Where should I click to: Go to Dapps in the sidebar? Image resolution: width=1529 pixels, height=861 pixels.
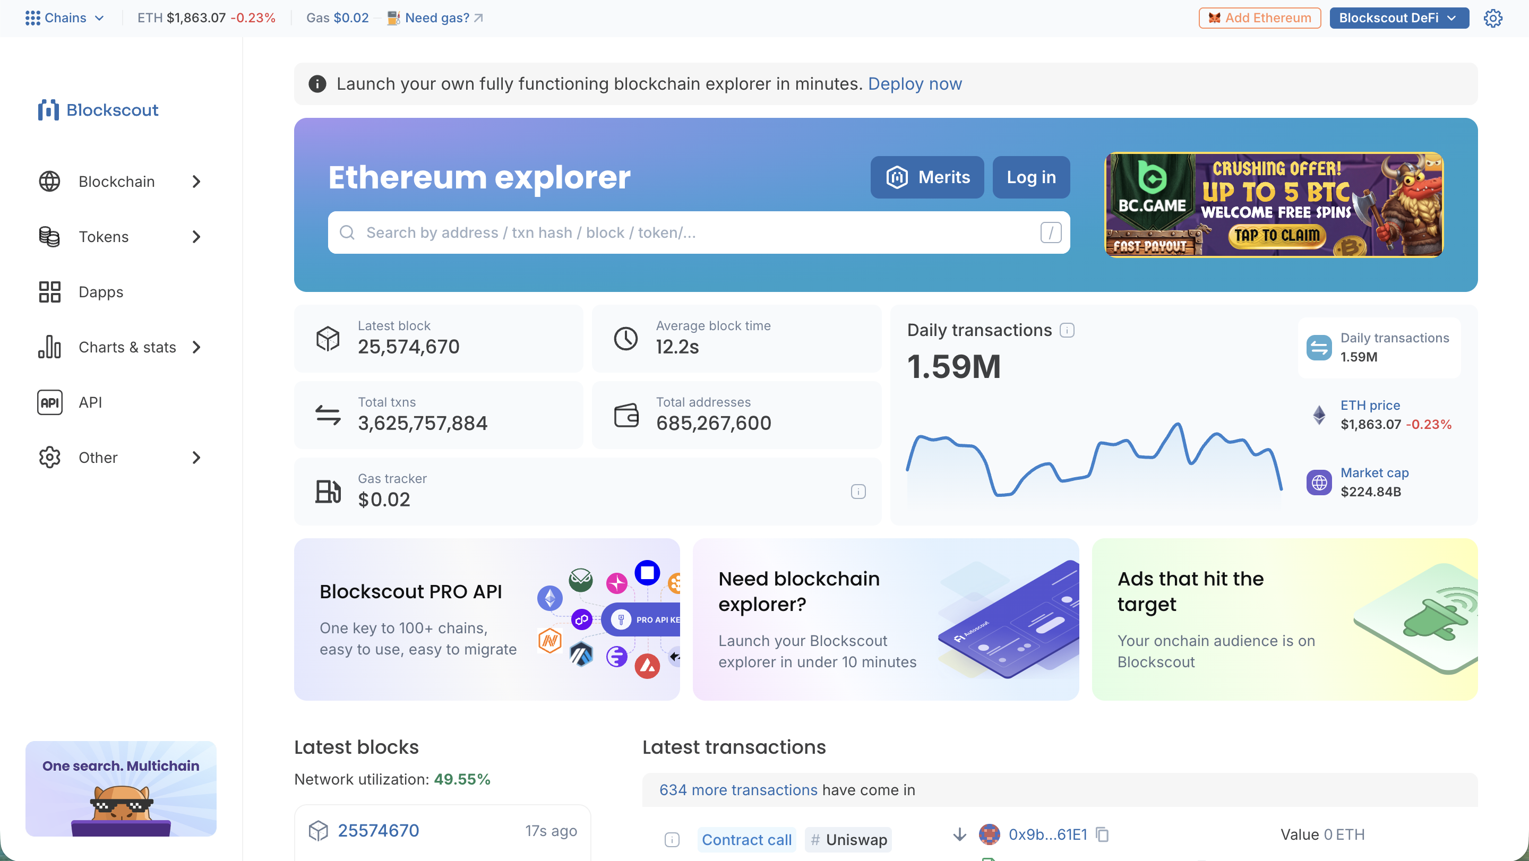121,292
